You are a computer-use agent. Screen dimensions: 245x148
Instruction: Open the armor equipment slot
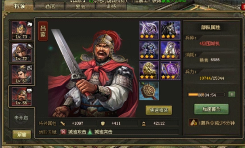tap(149, 50)
